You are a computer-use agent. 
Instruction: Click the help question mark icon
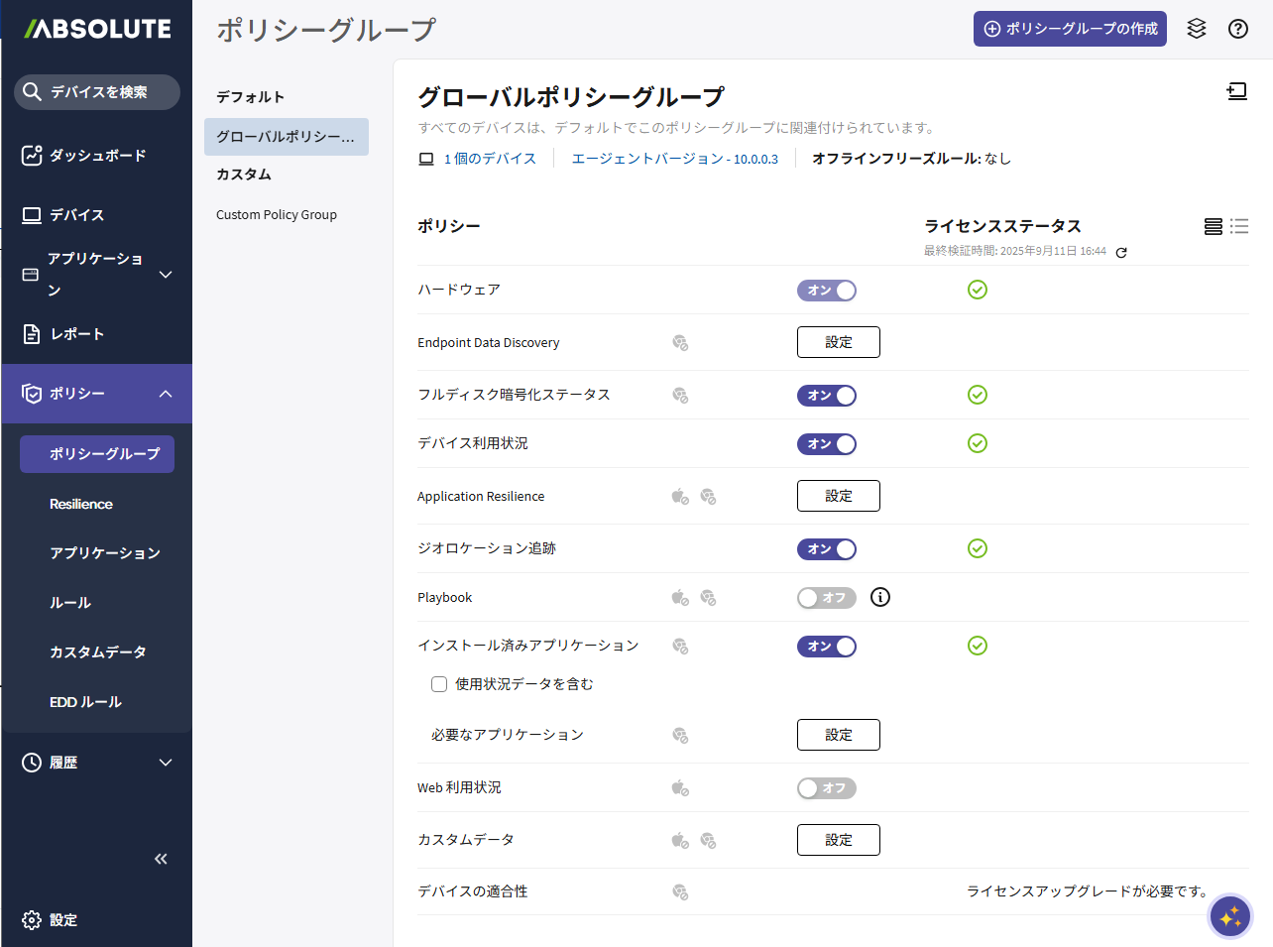click(1237, 29)
